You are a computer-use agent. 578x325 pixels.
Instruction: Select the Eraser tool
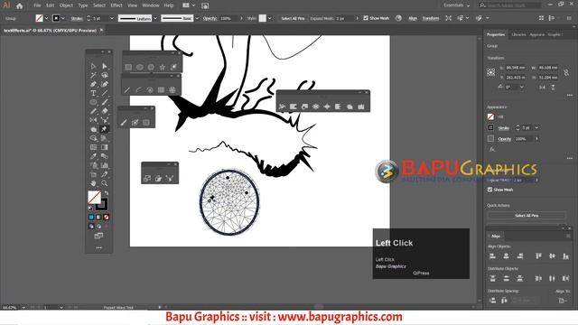pos(105,111)
